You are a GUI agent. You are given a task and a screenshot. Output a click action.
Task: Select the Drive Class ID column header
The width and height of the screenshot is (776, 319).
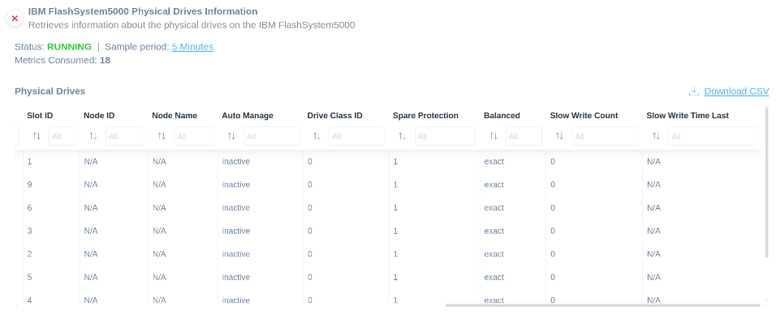[x=334, y=116]
